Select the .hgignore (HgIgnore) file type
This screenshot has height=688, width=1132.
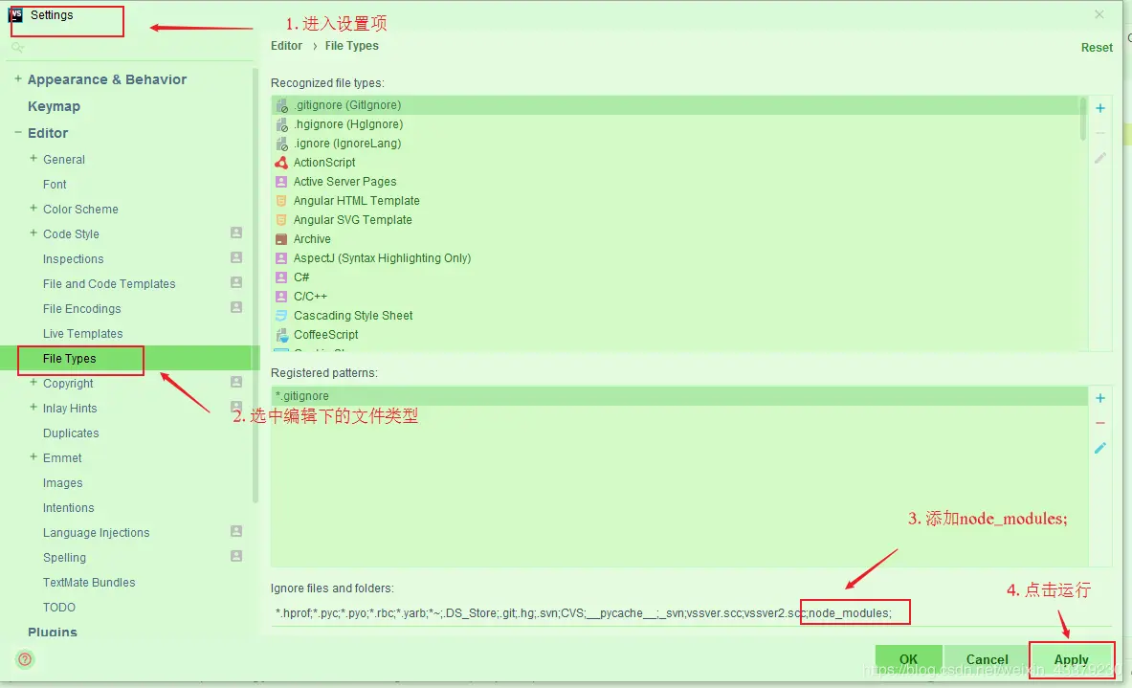pos(344,123)
